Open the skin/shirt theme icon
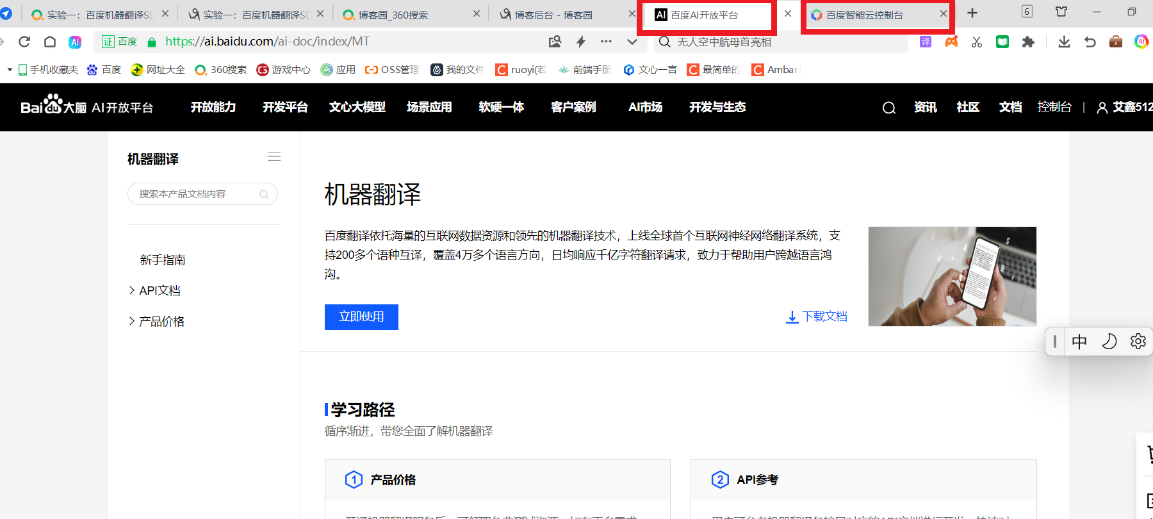 pyautogui.click(x=1061, y=12)
